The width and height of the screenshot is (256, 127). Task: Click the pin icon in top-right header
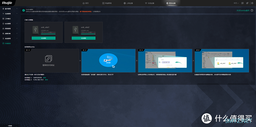[247, 3]
